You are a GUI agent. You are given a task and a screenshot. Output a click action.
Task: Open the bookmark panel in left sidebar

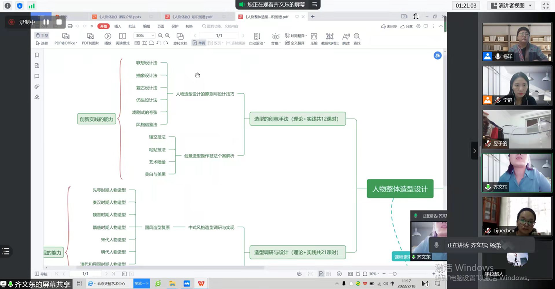(x=37, y=55)
